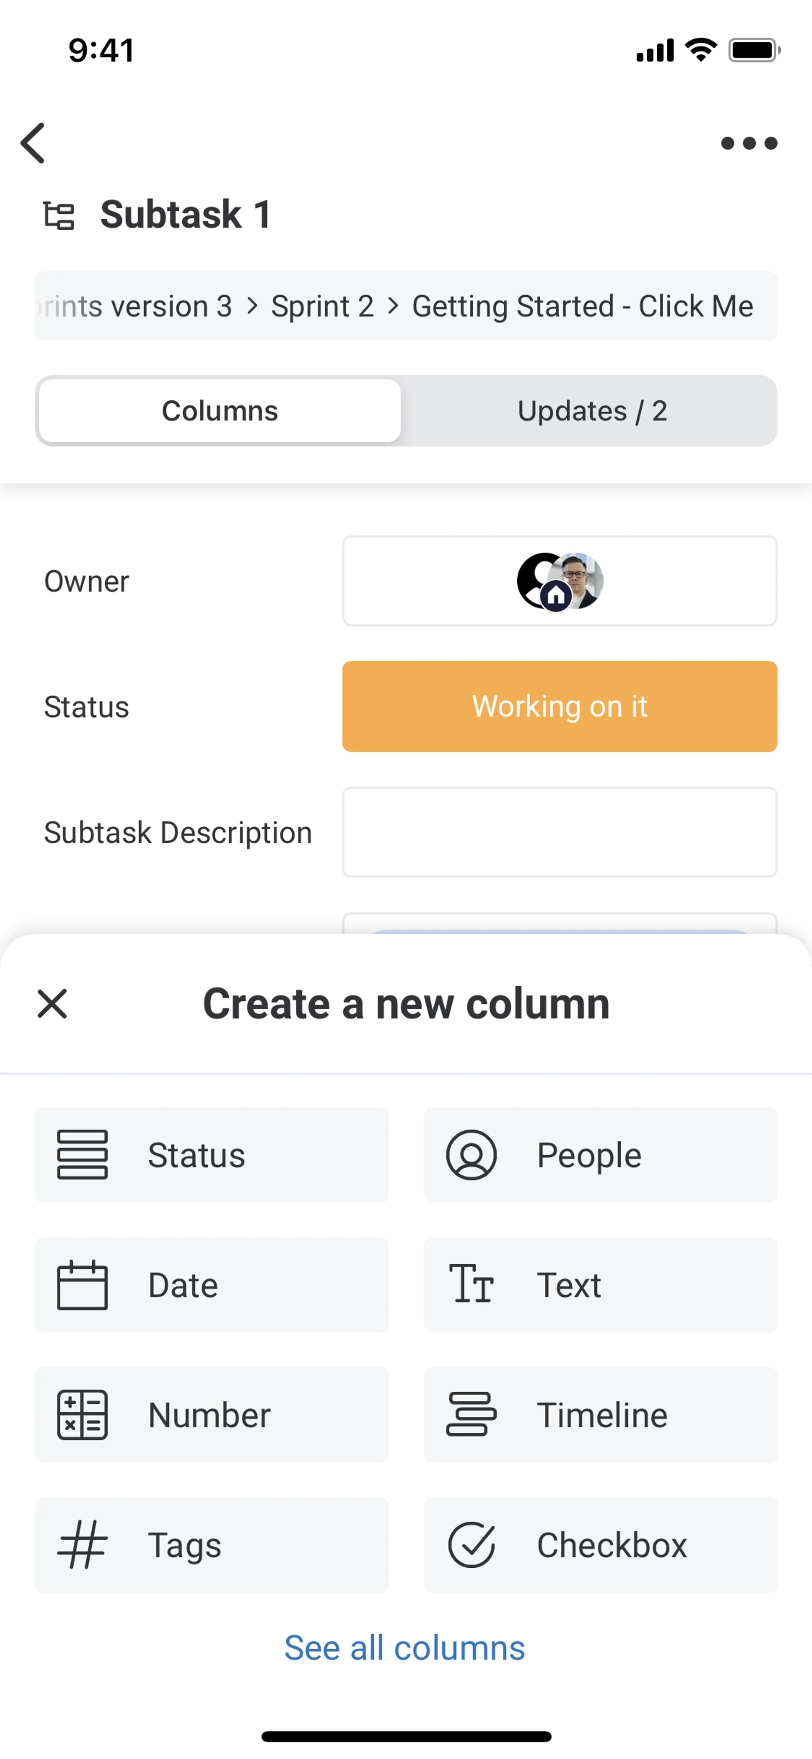Add a Text column
Image resolution: width=812 pixels, height=1759 pixels.
pos(601,1285)
